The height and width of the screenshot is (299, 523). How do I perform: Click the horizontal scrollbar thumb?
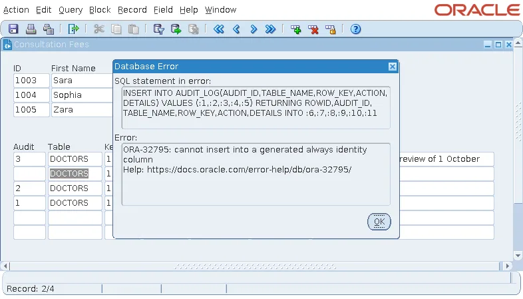pos(255,266)
